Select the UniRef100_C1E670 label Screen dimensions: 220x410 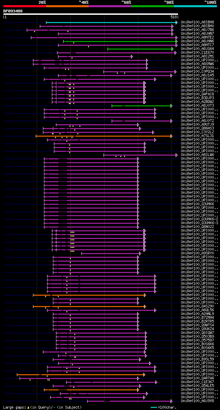coord(197,53)
